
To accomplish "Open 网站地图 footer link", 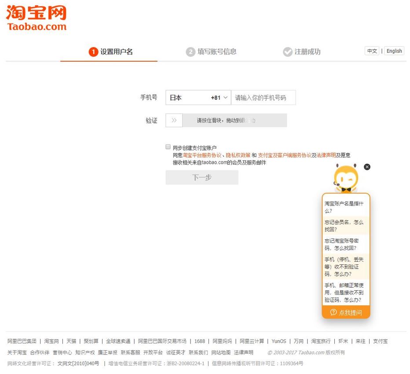I will (x=221, y=352).
